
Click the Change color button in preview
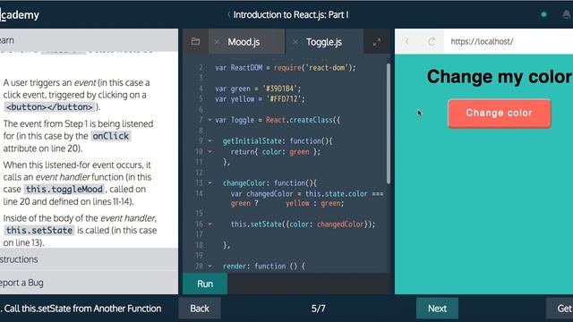click(500, 114)
